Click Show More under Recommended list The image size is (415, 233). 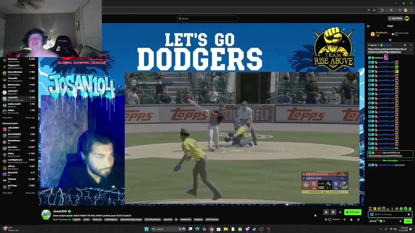(7, 193)
